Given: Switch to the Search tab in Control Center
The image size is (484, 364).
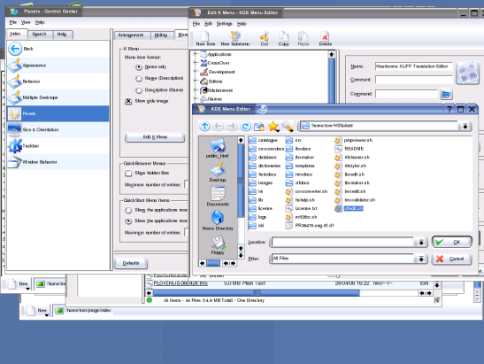Looking at the screenshot, I should coord(39,34).
